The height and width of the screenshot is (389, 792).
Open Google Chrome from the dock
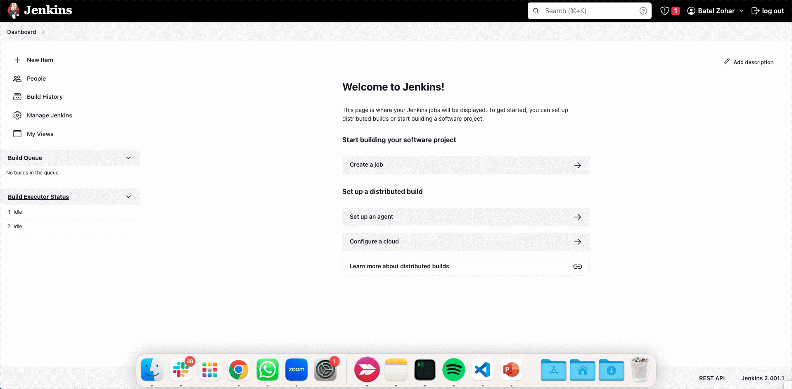pos(239,370)
